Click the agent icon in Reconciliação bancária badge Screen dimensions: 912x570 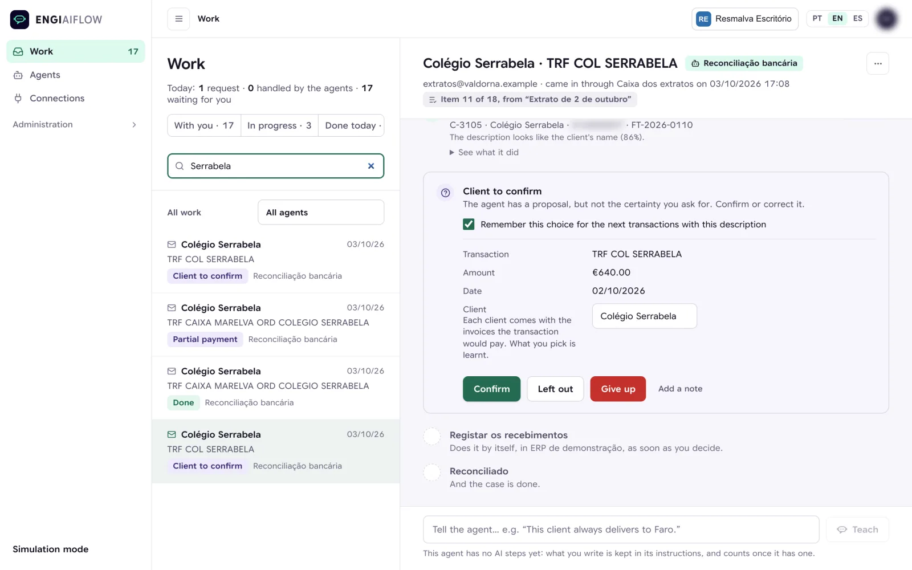[x=695, y=63]
